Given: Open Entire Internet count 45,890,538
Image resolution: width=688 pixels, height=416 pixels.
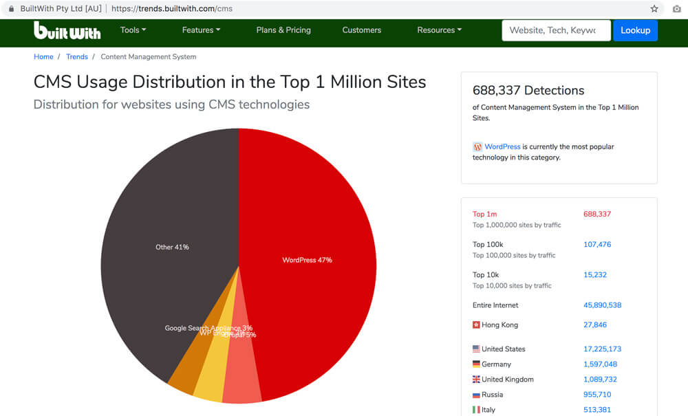Looking at the screenshot, I should [x=602, y=305].
